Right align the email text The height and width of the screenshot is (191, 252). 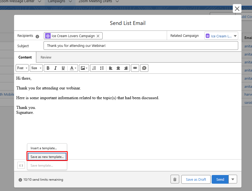coord(126,68)
